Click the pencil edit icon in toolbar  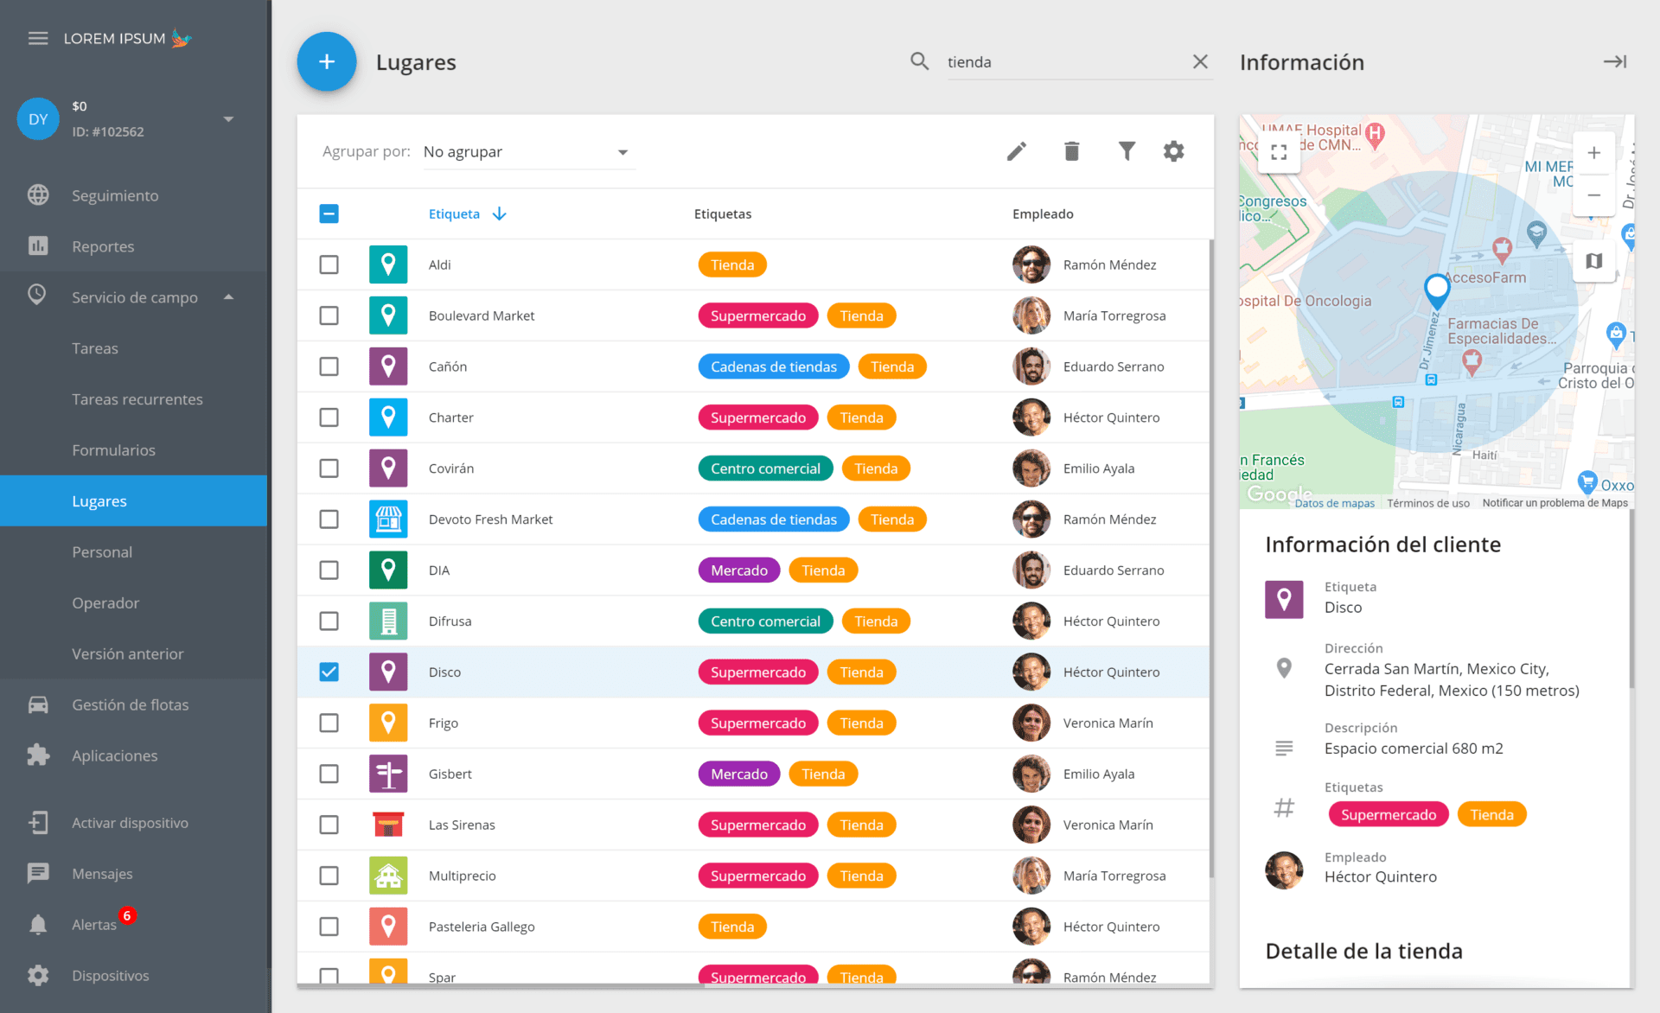[1017, 151]
